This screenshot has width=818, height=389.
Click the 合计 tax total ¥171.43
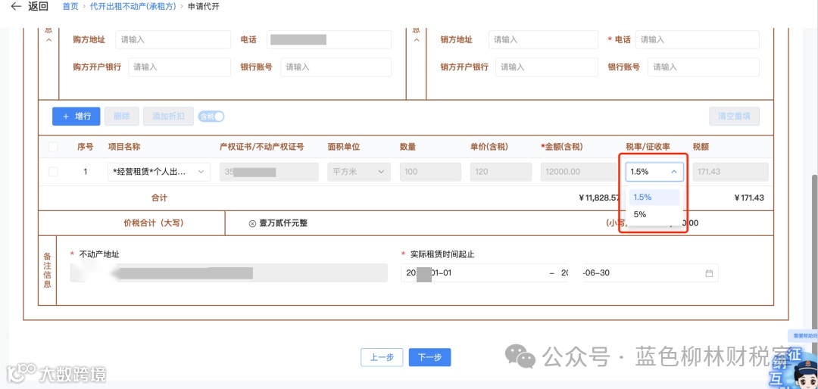748,198
